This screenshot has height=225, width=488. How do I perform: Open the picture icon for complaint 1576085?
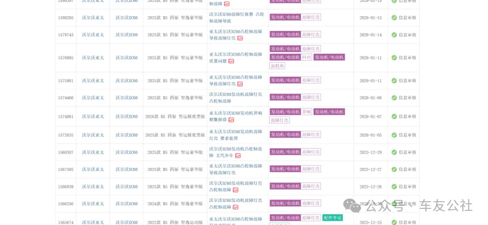coord(231,61)
